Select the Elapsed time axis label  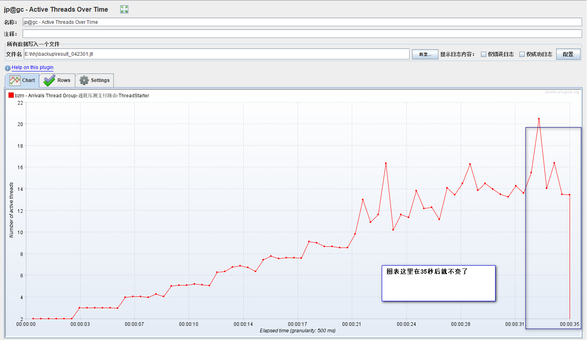coord(298,331)
